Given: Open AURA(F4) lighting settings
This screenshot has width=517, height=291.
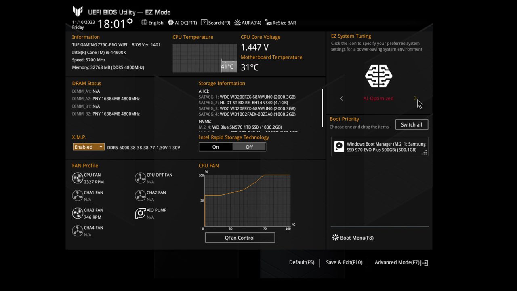Looking at the screenshot, I should (x=248, y=23).
